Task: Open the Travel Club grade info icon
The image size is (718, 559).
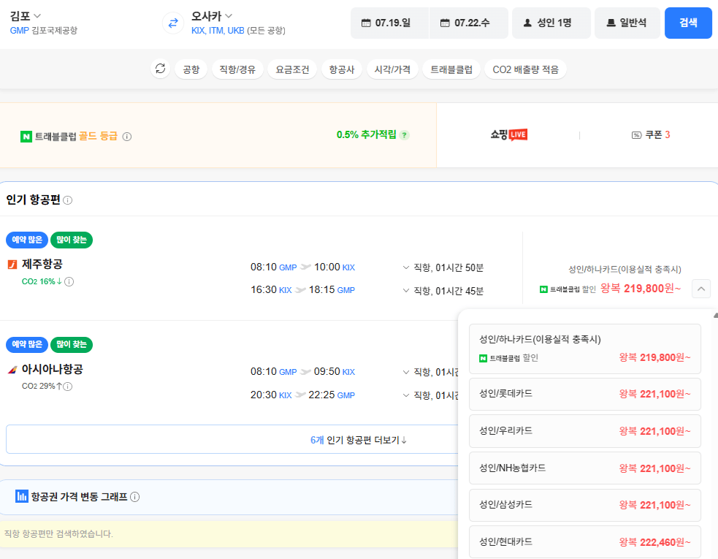Action: (x=127, y=137)
